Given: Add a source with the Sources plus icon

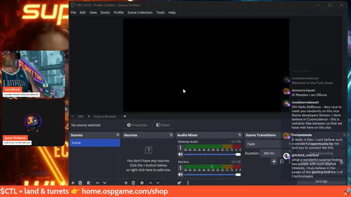Looking at the screenshot, I should [x=126, y=183].
